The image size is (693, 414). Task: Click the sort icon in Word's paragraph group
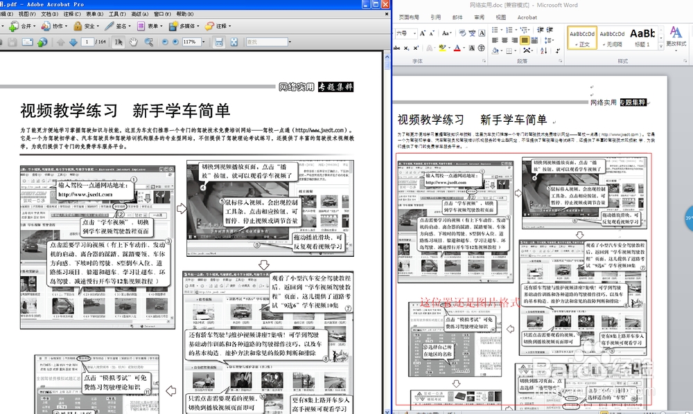[543, 50]
